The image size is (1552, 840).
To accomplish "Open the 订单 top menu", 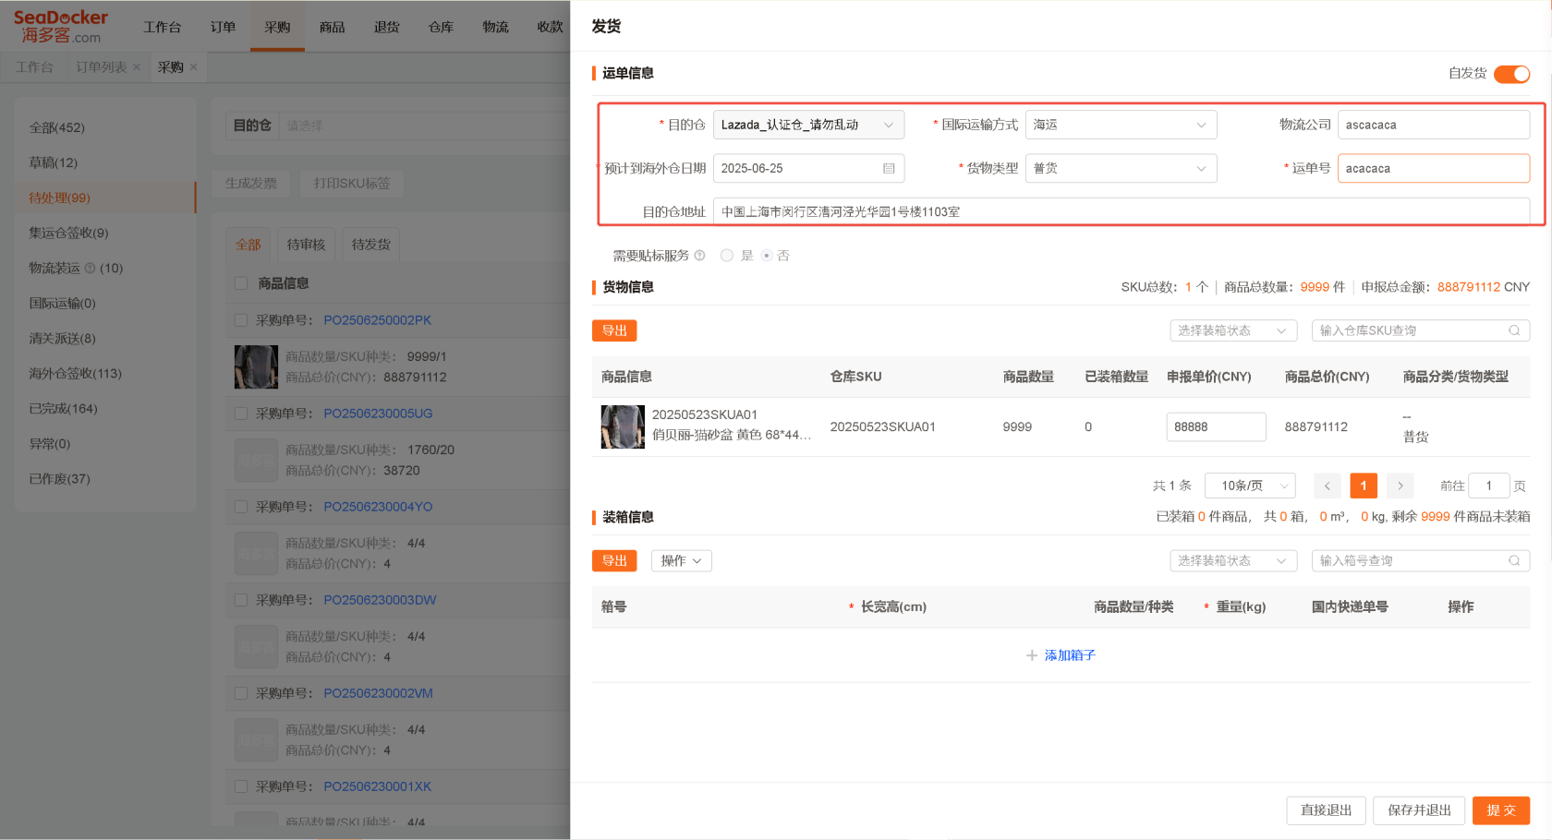I will tap(223, 27).
